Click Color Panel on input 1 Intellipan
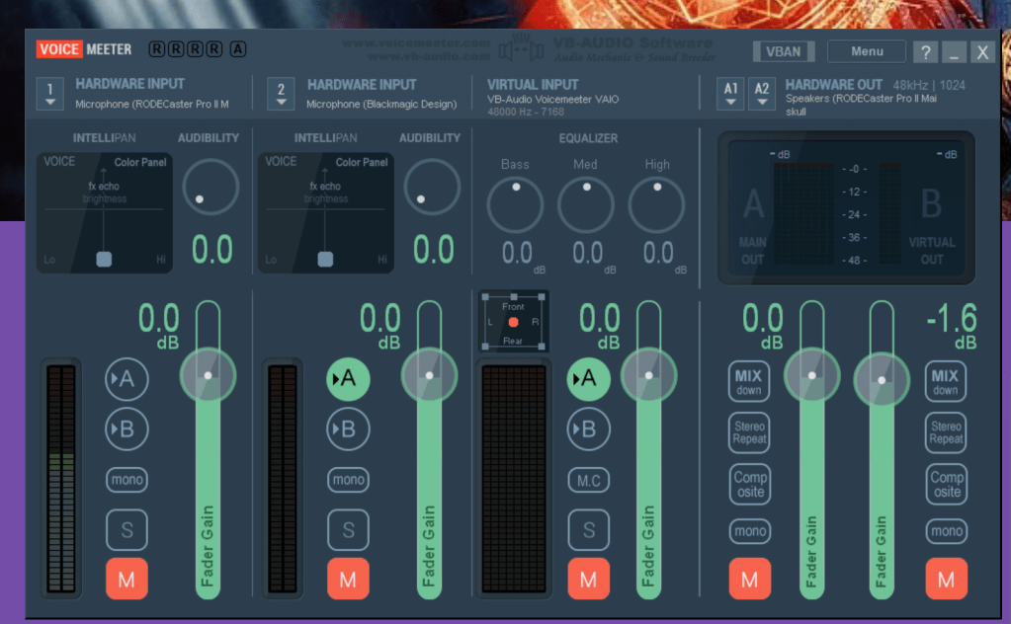The height and width of the screenshot is (624, 1011). 140,162
